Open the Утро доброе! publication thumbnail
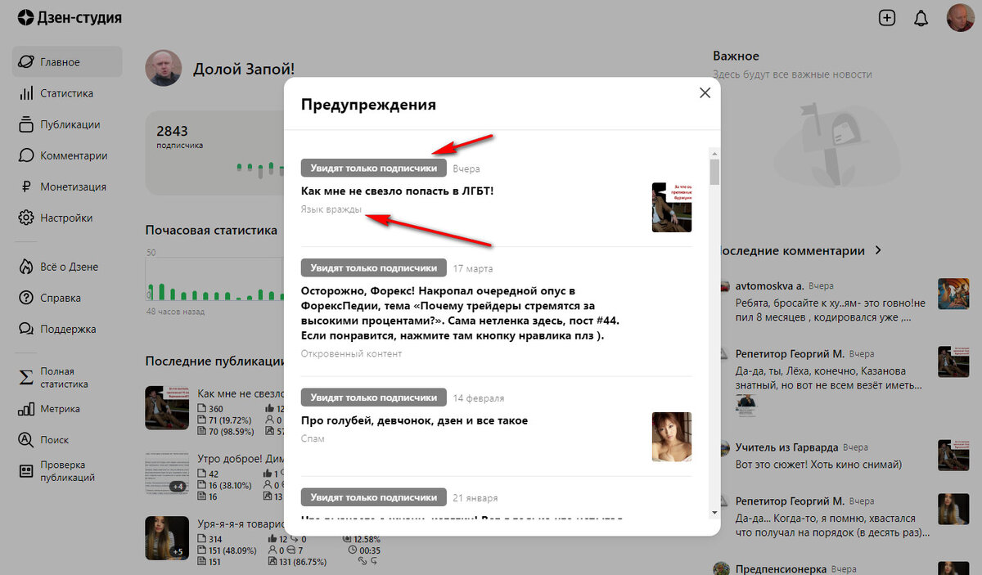The height and width of the screenshot is (575, 982). (x=166, y=475)
